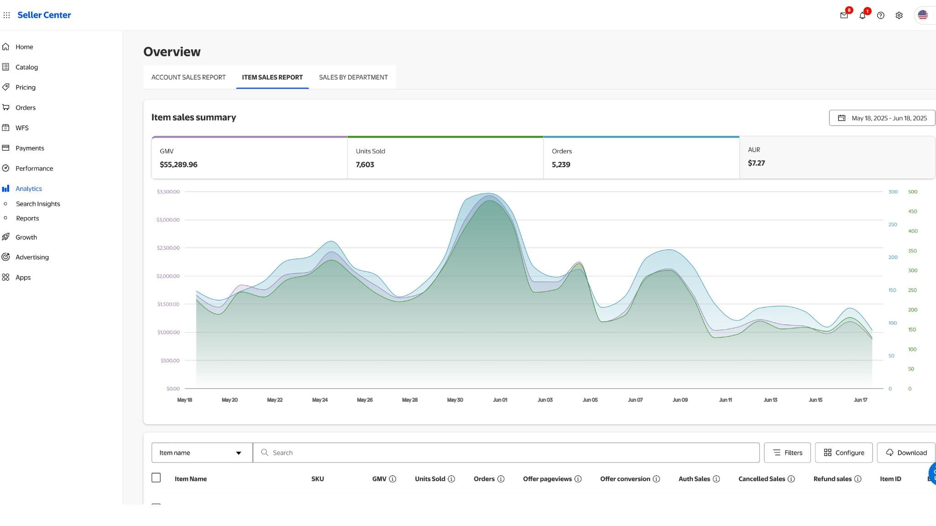The height and width of the screenshot is (526, 936).
Task: Open the date range picker May 18 - Jun 18
Action: [x=882, y=118]
